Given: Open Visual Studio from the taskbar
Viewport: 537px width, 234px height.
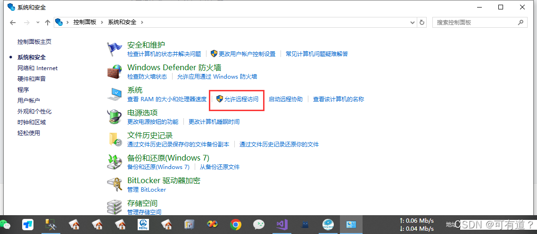Looking at the screenshot, I should point(282,225).
